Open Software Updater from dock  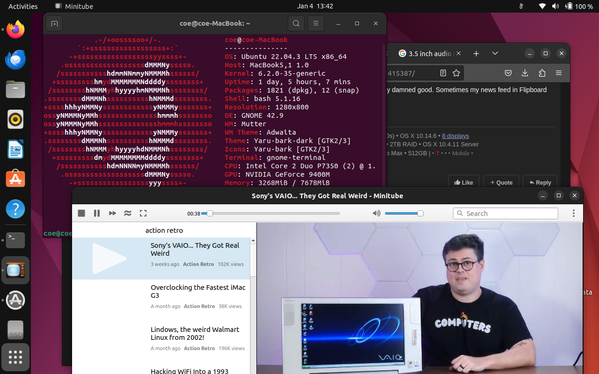tap(15, 300)
